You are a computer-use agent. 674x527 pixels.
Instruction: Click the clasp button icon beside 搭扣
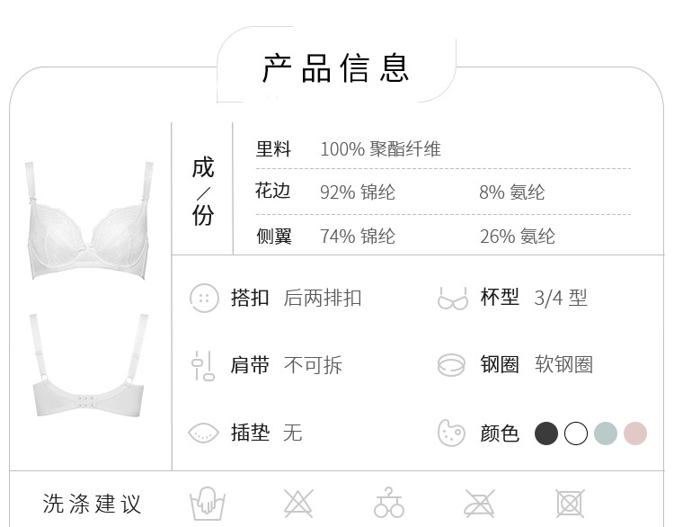click(204, 298)
